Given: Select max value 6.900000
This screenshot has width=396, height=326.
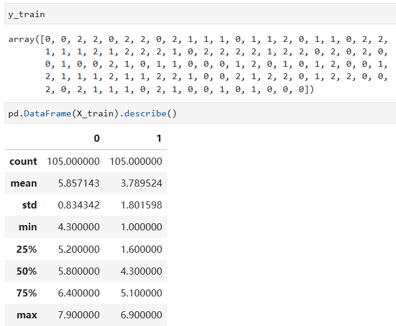Looking at the screenshot, I should [x=141, y=315].
